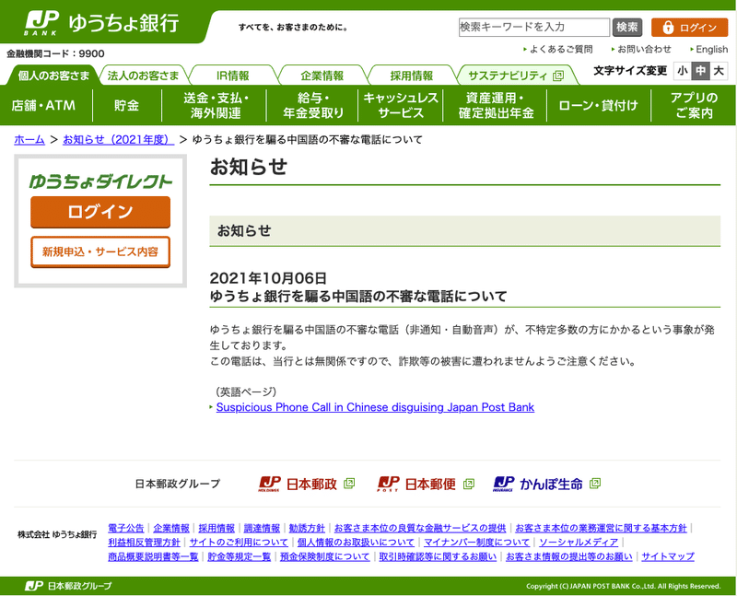Open 勧誘方針 footer link

click(x=307, y=528)
